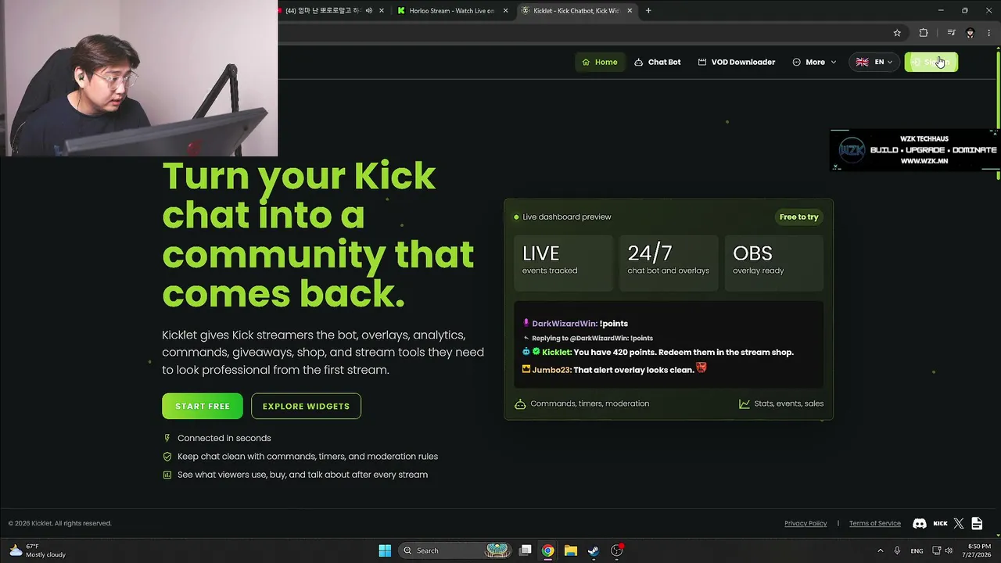Viewport: 1001px width, 563px height.
Task: Open the clock and date in the taskbar
Action: point(979,550)
